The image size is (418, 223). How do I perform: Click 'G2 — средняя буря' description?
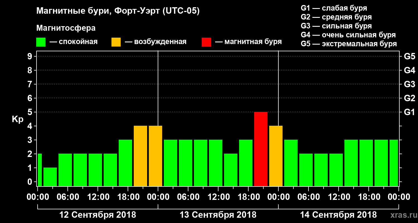336,17
